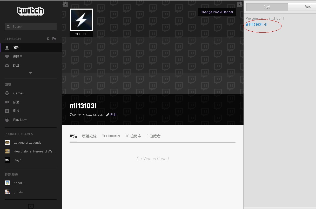Screen dimensions: 316x209
Task: Click guratw's avatar icon
Action: (7, 192)
